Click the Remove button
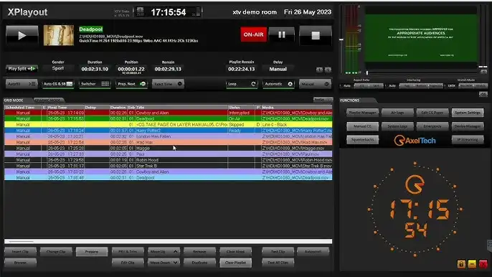 coord(199,252)
